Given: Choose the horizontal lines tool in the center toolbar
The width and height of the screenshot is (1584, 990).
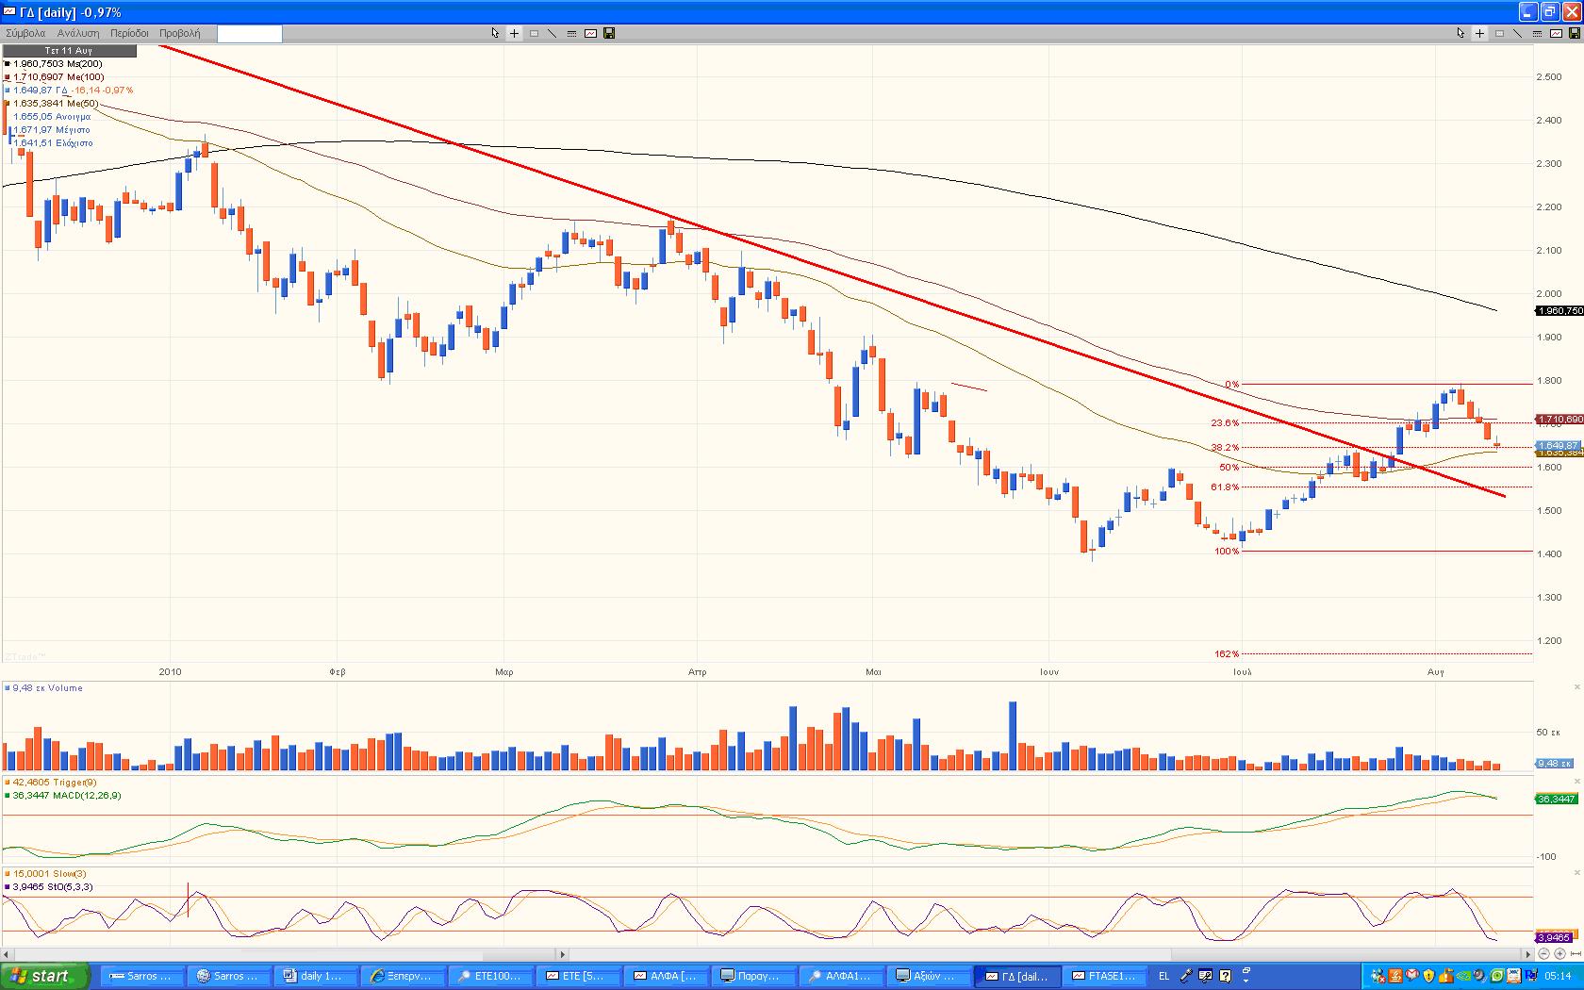Looking at the screenshot, I should (x=571, y=33).
